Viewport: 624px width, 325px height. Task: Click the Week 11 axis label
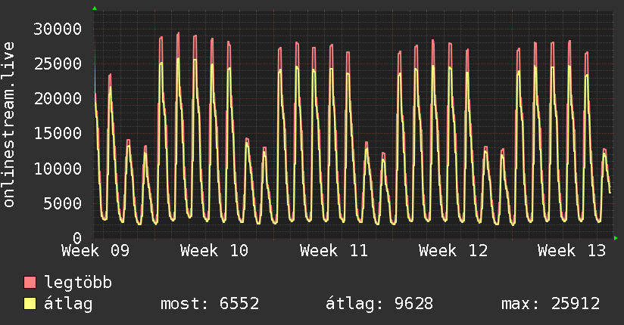334,251
